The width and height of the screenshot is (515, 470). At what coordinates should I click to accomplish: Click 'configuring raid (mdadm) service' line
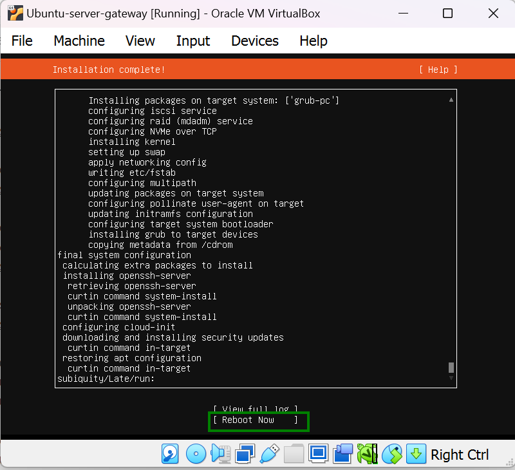click(x=171, y=121)
